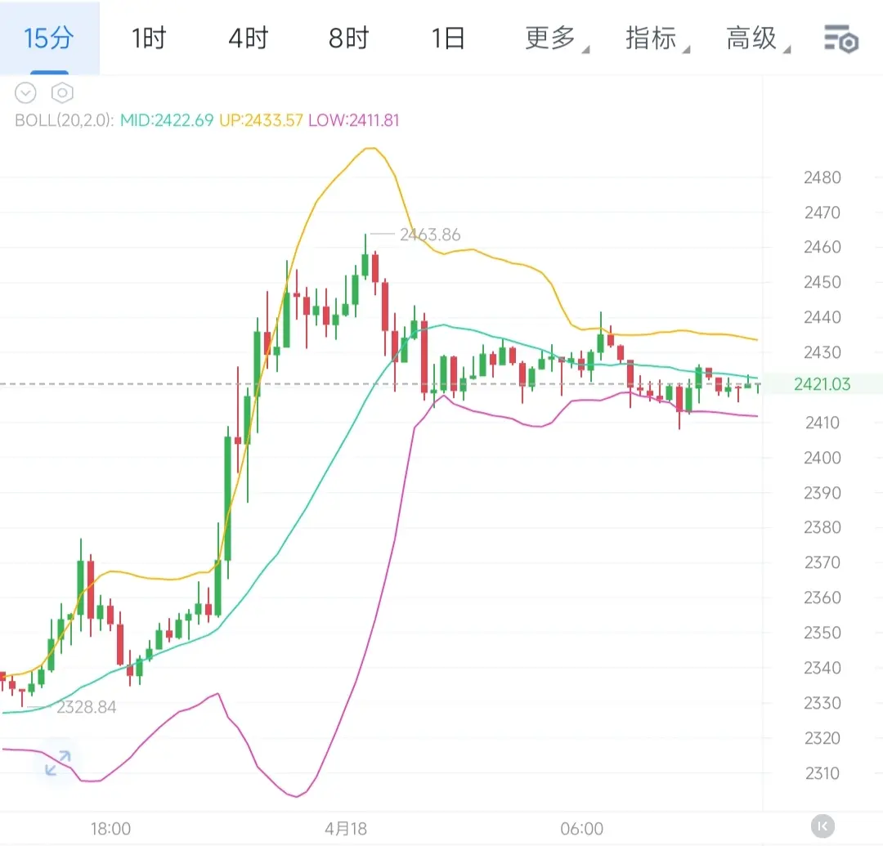
Task: Click the LOW:2411.81 value
Action: point(354,120)
